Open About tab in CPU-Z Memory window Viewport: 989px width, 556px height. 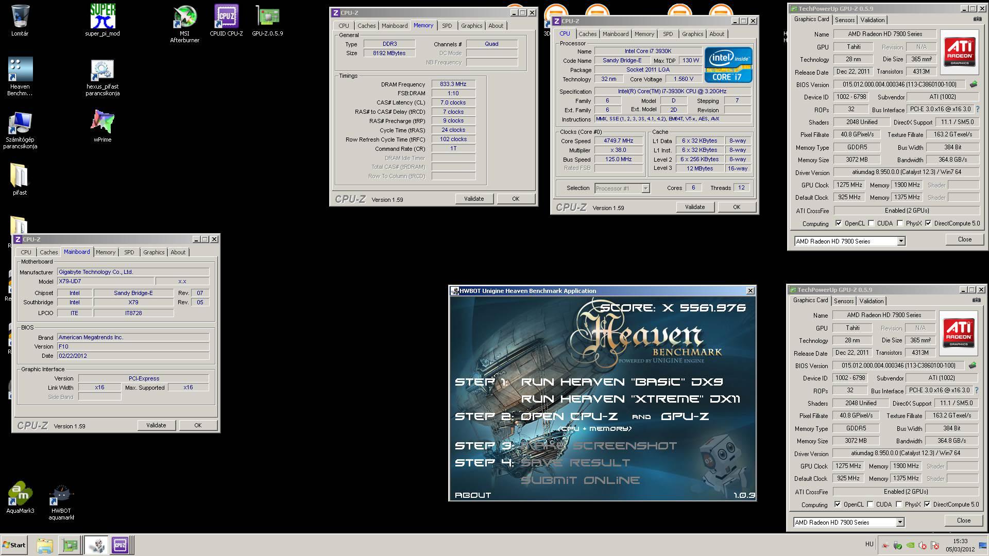click(x=496, y=26)
